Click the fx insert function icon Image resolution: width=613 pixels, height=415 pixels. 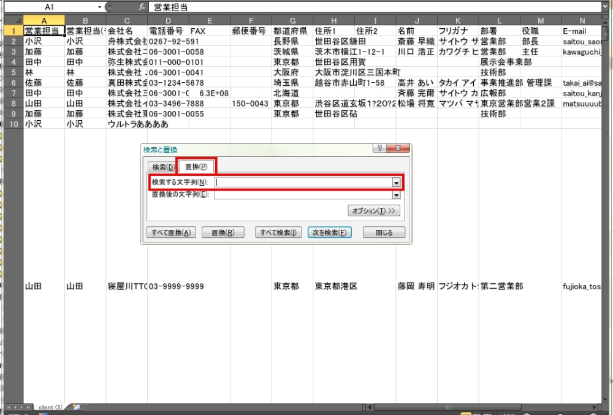point(142,7)
